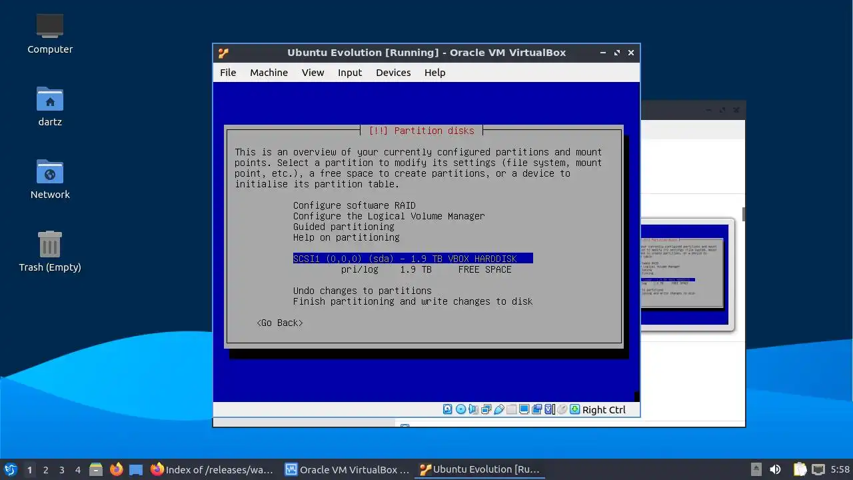Click the shared folders indicator icon
The height and width of the screenshot is (480, 853).
[x=511, y=409]
